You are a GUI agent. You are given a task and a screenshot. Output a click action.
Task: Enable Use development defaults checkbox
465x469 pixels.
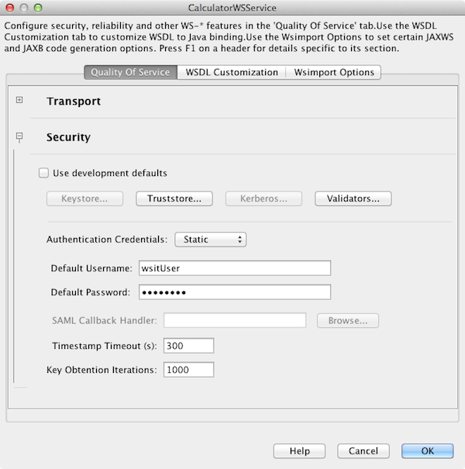click(44, 173)
